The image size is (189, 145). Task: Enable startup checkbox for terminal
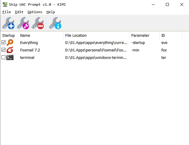(4, 57)
